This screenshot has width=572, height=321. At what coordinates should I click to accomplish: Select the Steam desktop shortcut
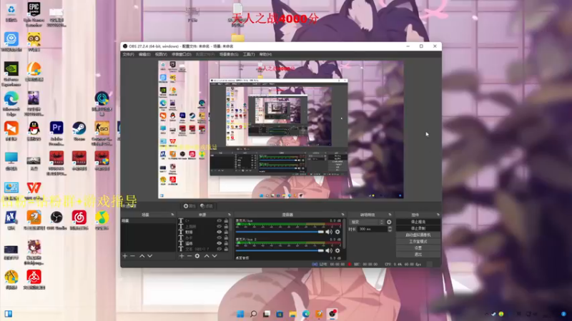[79, 131]
